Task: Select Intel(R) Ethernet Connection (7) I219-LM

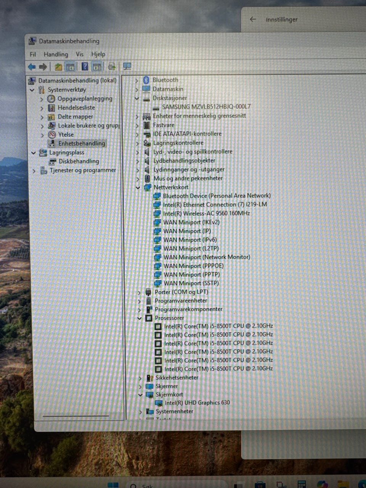Action: pyautogui.click(x=215, y=204)
